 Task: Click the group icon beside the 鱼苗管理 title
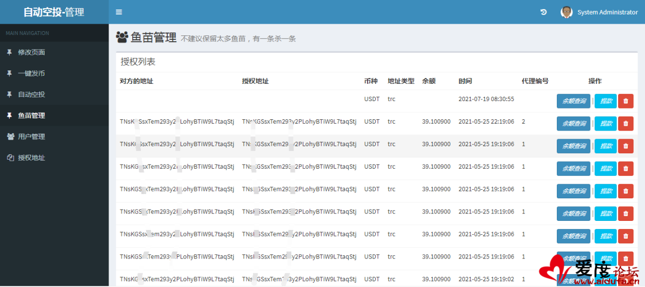[x=122, y=37]
